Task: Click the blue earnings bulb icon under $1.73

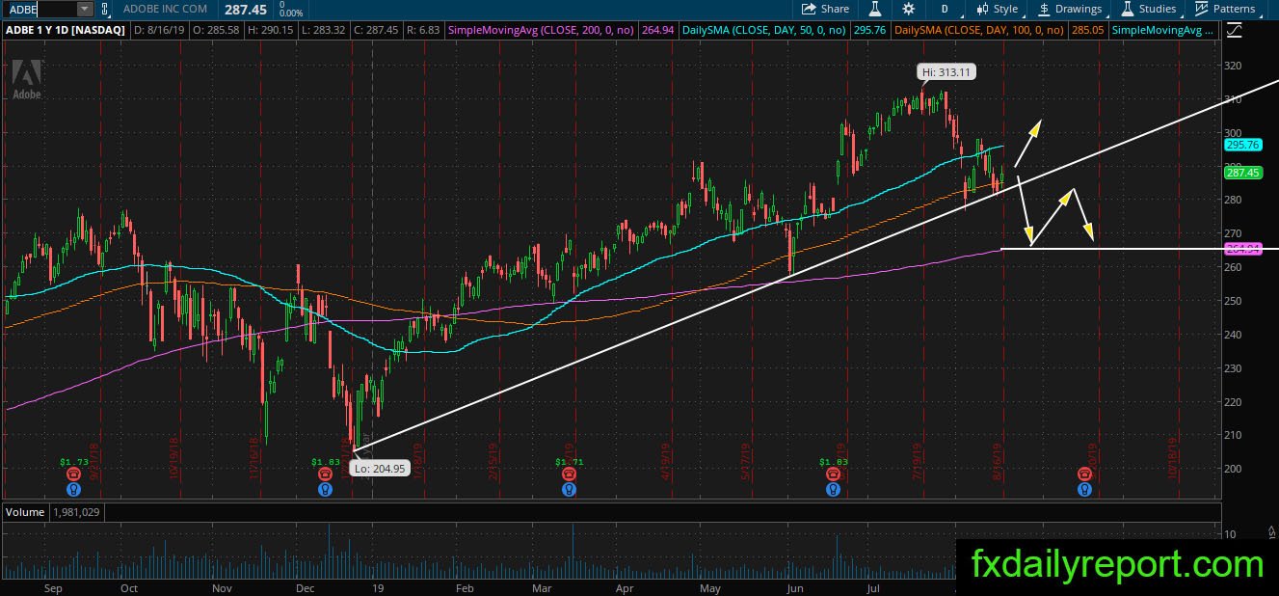Action: (73, 489)
